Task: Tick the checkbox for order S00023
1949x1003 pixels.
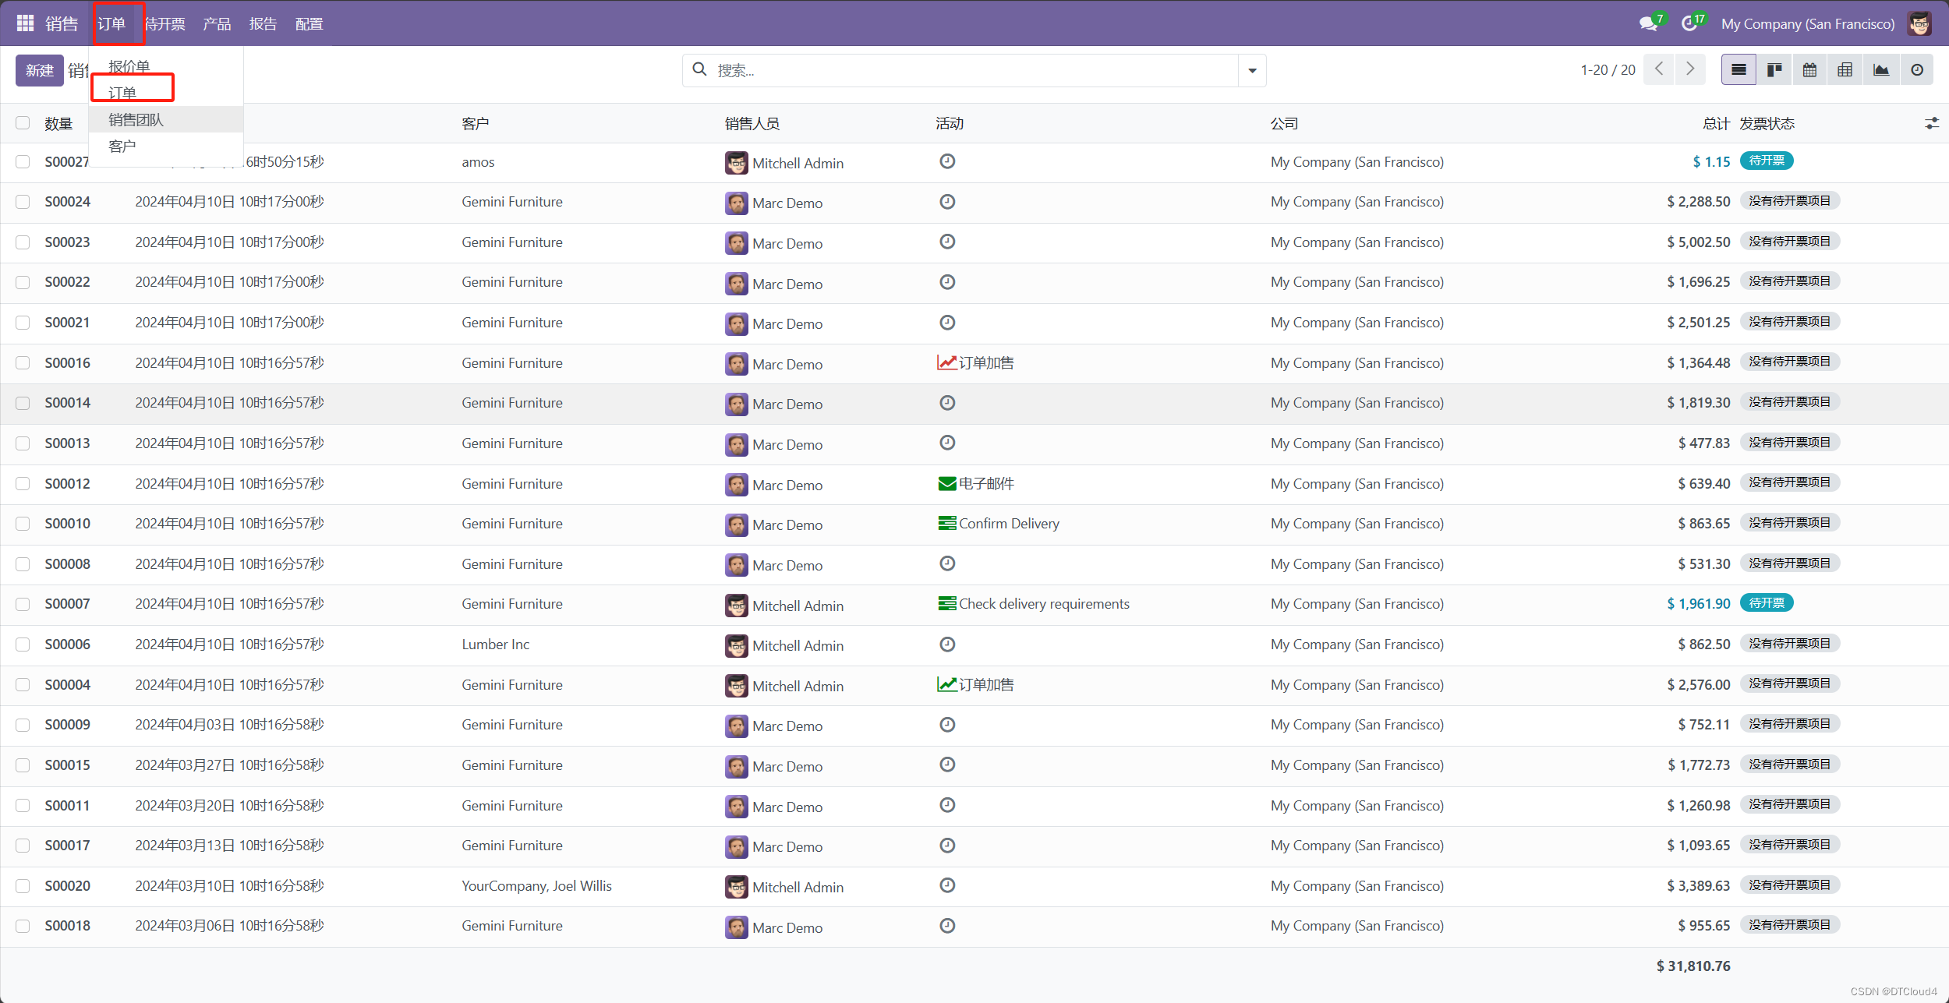Action: [23, 242]
